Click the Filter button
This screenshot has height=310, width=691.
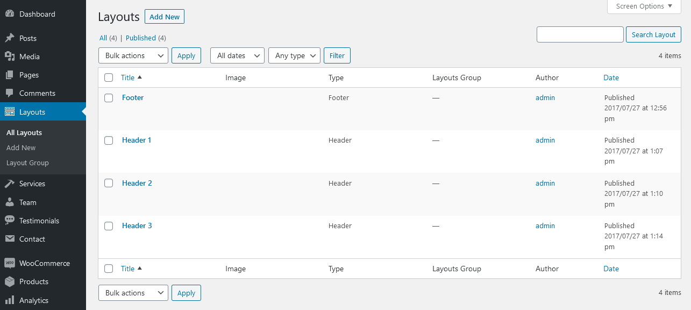(x=337, y=55)
